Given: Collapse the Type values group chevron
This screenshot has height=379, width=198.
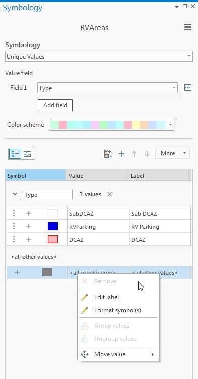Looking at the screenshot, I should point(15,194).
